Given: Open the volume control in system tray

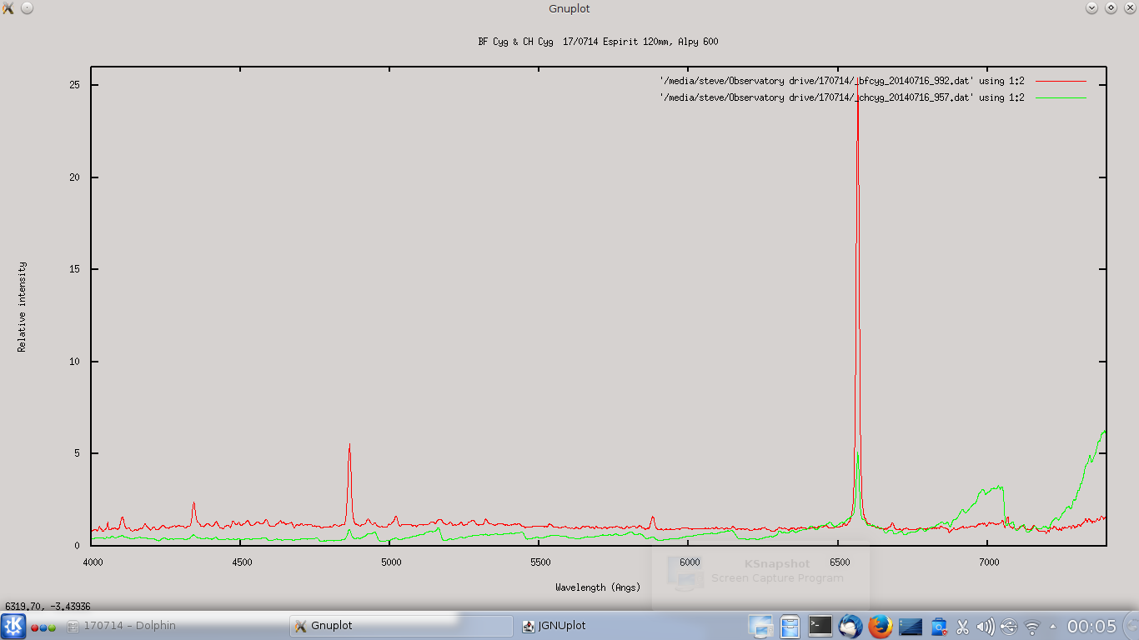Looking at the screenshot, I should (x=985, y=627).
